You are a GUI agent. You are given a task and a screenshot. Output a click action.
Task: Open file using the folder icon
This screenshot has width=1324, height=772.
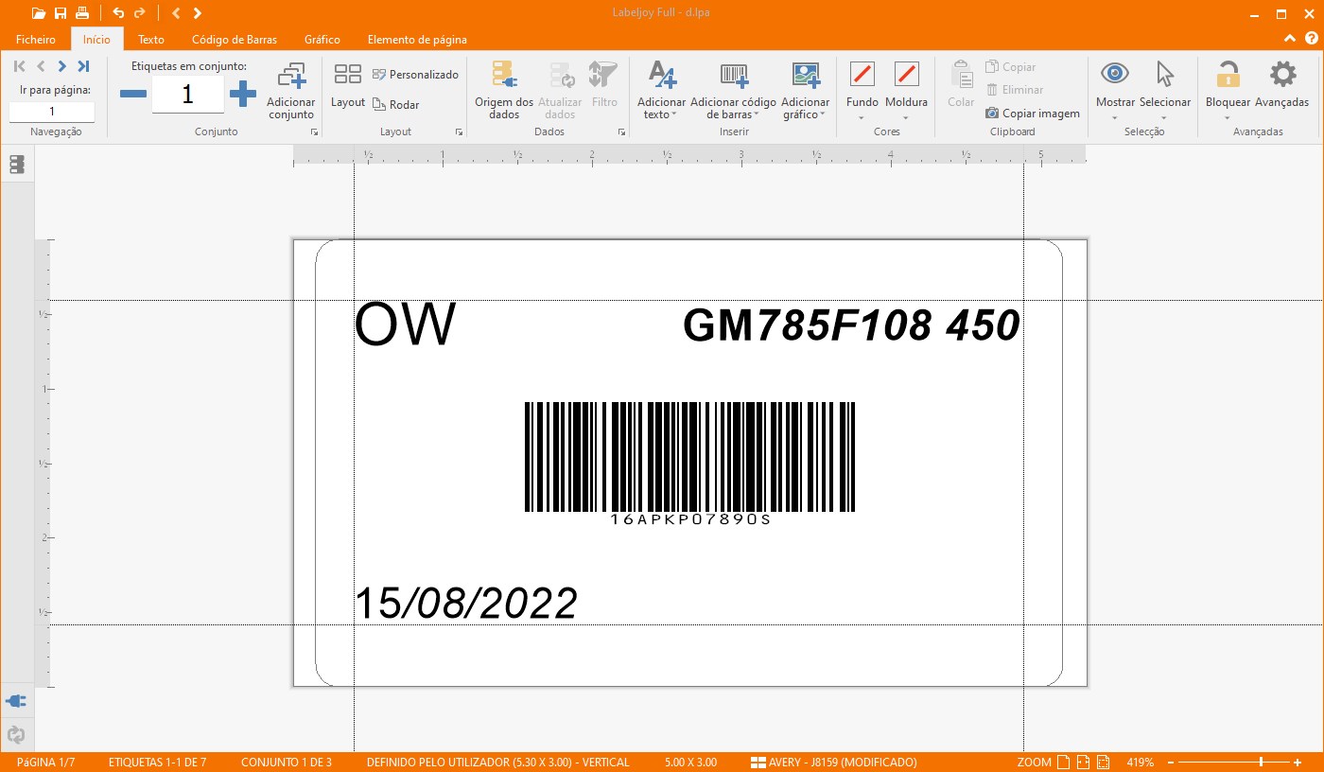(x=38, y=13)
